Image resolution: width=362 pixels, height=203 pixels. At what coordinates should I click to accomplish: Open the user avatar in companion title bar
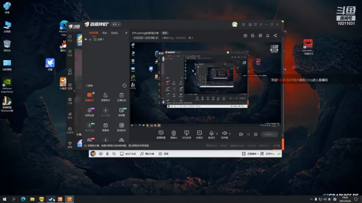(x=234, y=24)
